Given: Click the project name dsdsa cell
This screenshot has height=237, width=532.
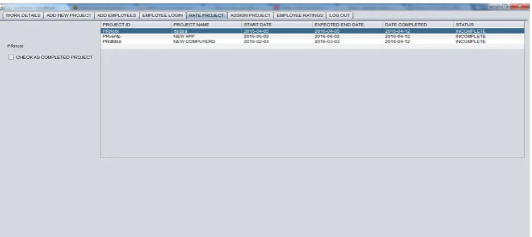Looking at the screenshot, I should point(207,31).
